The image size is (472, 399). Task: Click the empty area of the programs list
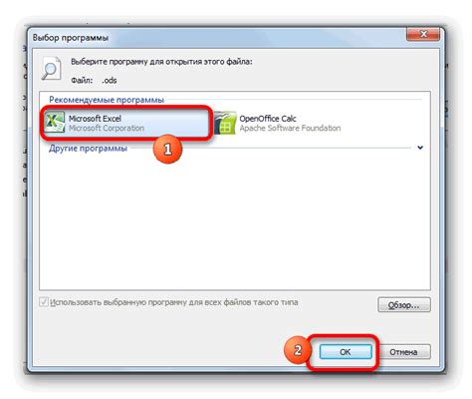(x=235, y=219)
